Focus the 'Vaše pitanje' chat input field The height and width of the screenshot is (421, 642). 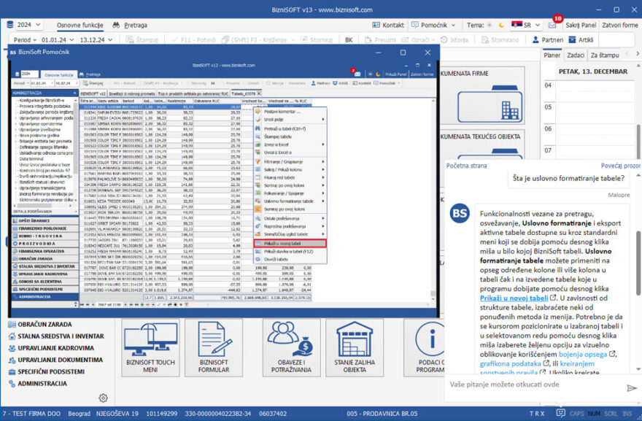coord(533,385)
